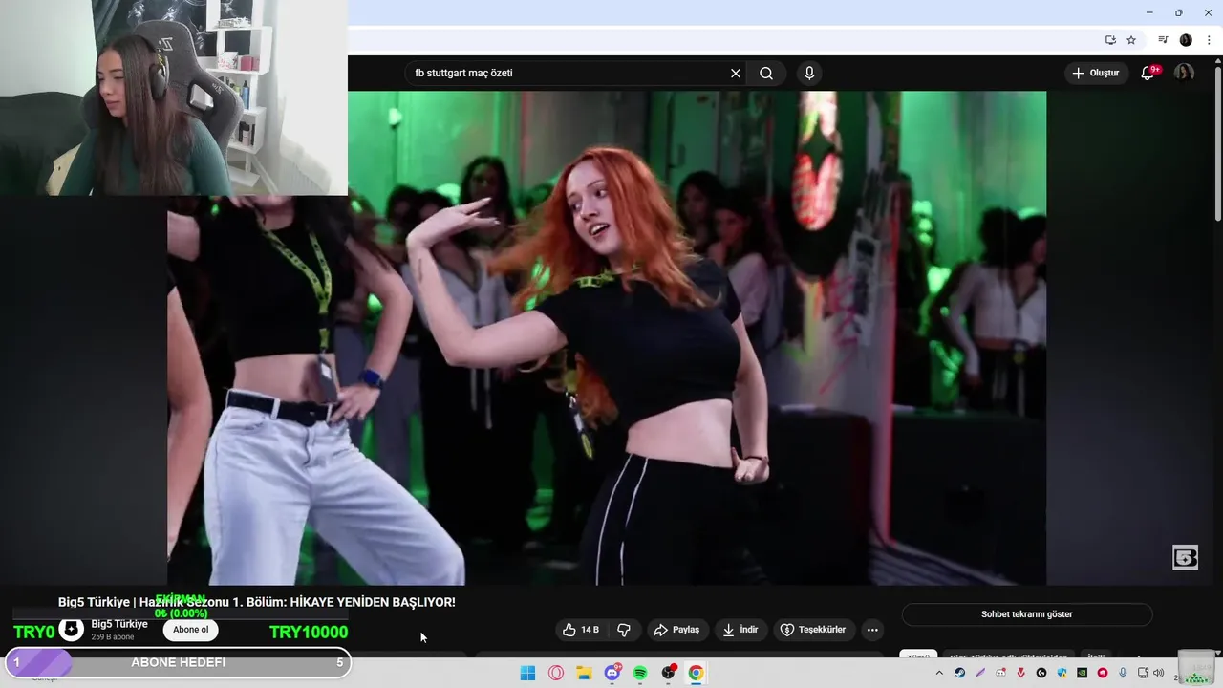Open the YouTube notifications bell

[1148, 74]
